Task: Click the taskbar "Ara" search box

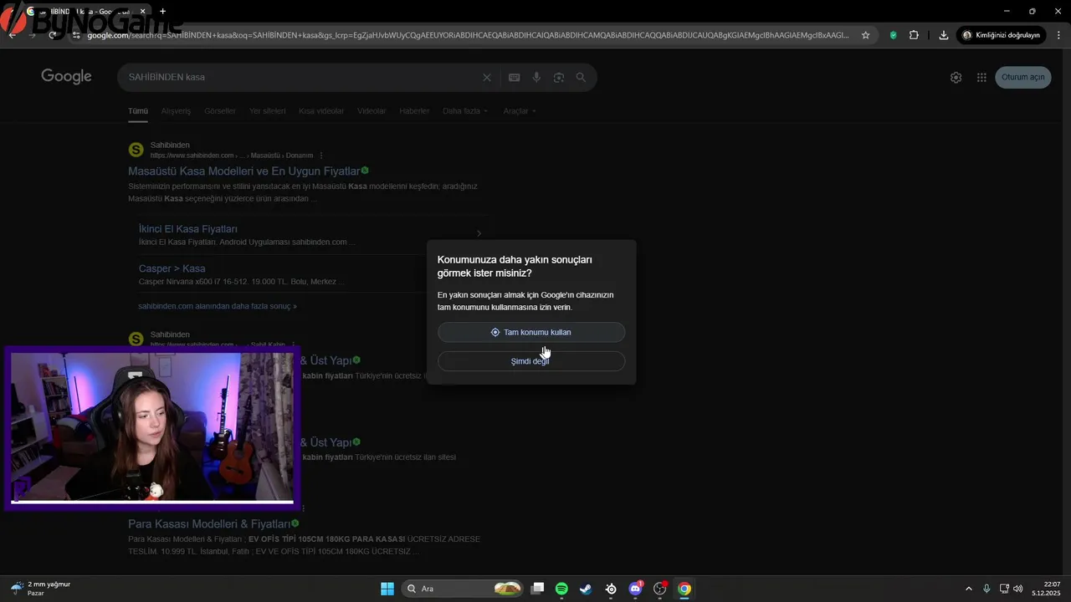Action: [x=463, y=589]
